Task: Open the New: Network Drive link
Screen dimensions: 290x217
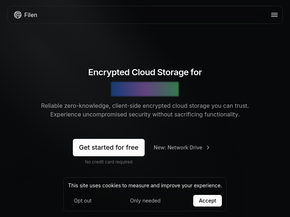Action: (182, 148)
